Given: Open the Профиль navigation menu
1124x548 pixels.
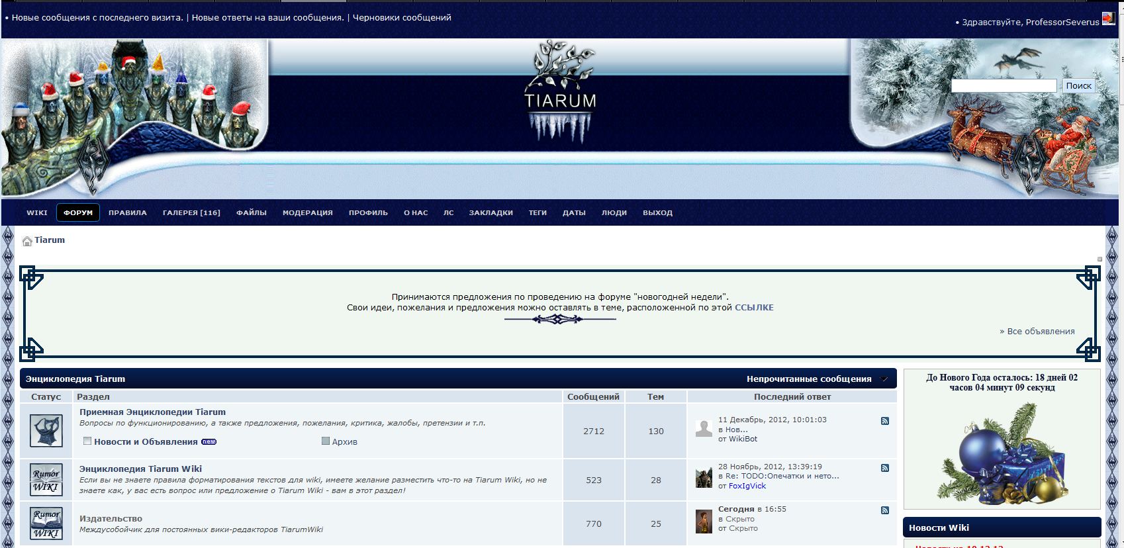Looking at the screenshot, I should coord(368,212).
